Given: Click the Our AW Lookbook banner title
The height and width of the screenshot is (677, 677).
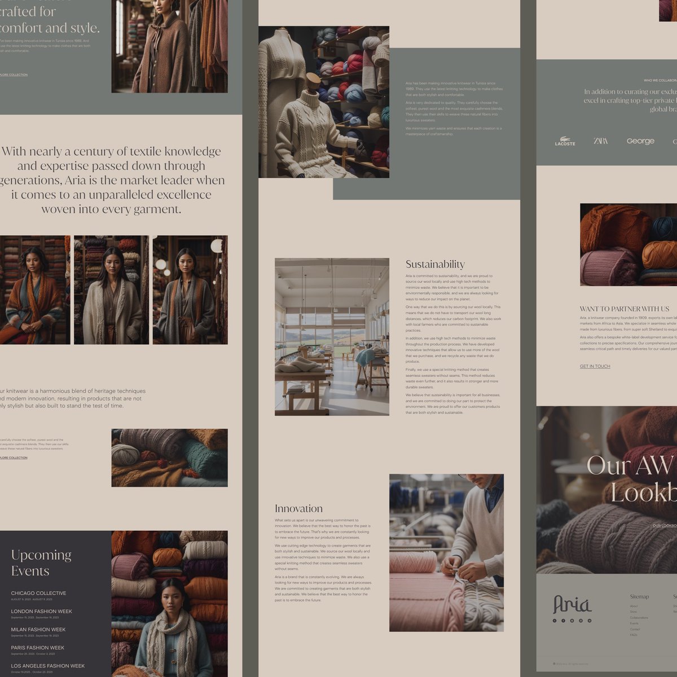Looking at the screenshot, I should [x=632, y=479].
